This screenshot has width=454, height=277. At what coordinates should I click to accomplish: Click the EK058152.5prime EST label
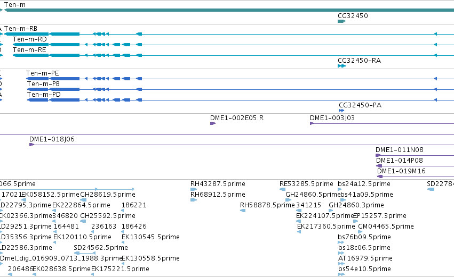point(51,195)
